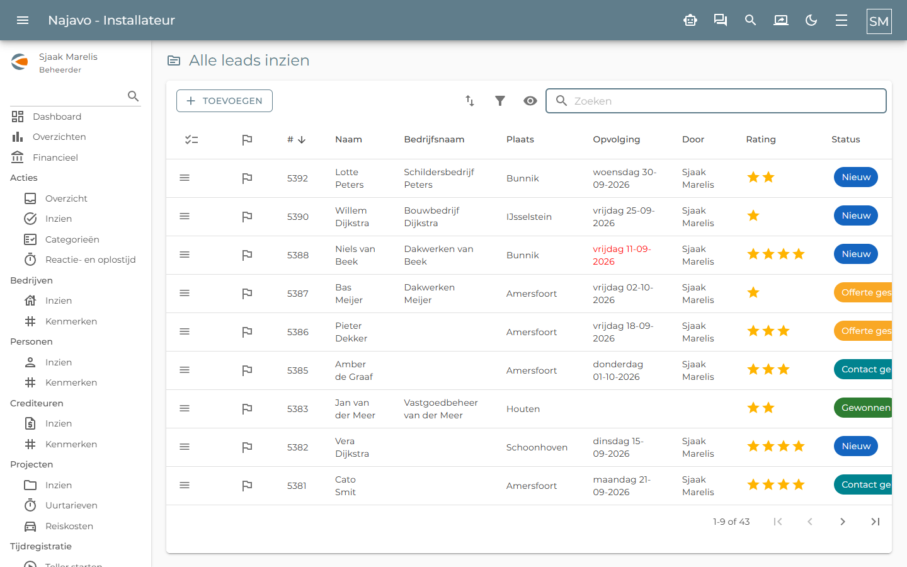This screenshot has width=907, height=567.
Task: Click the TOEVOEGEN button
Action: pyautogui.click(x=224, y=101)
